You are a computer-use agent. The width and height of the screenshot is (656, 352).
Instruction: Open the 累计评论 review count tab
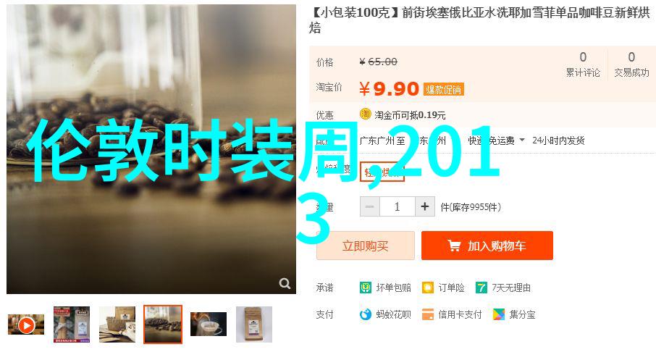coord(583,64)
